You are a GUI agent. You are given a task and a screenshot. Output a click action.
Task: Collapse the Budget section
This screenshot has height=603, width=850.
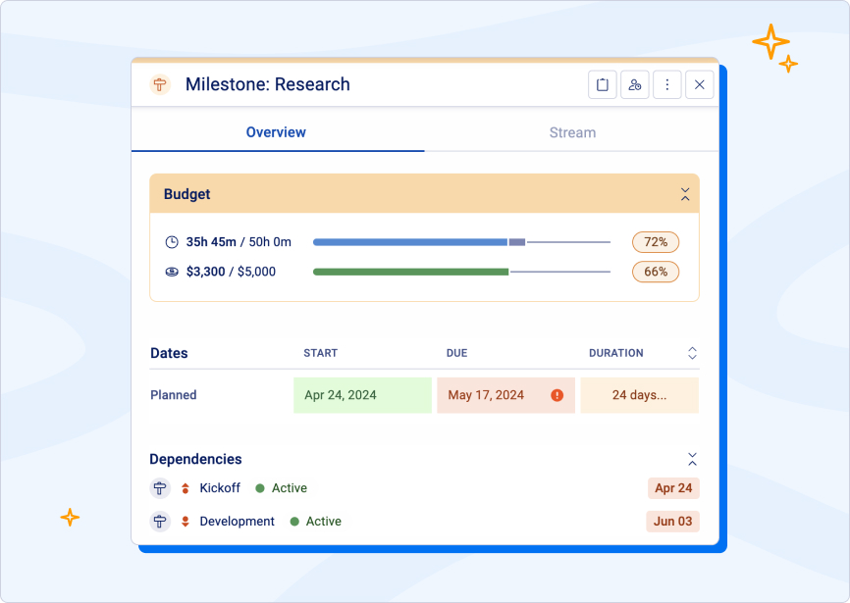(686, 194)
